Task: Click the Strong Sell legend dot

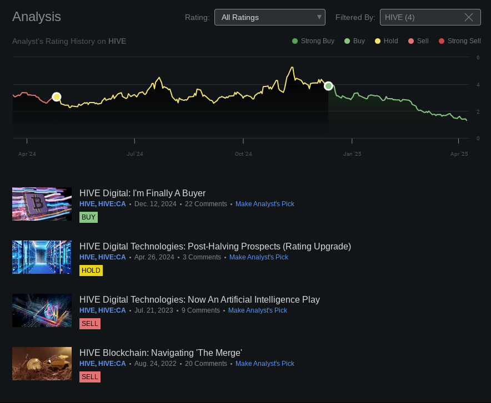Action: tap(442, 41)
